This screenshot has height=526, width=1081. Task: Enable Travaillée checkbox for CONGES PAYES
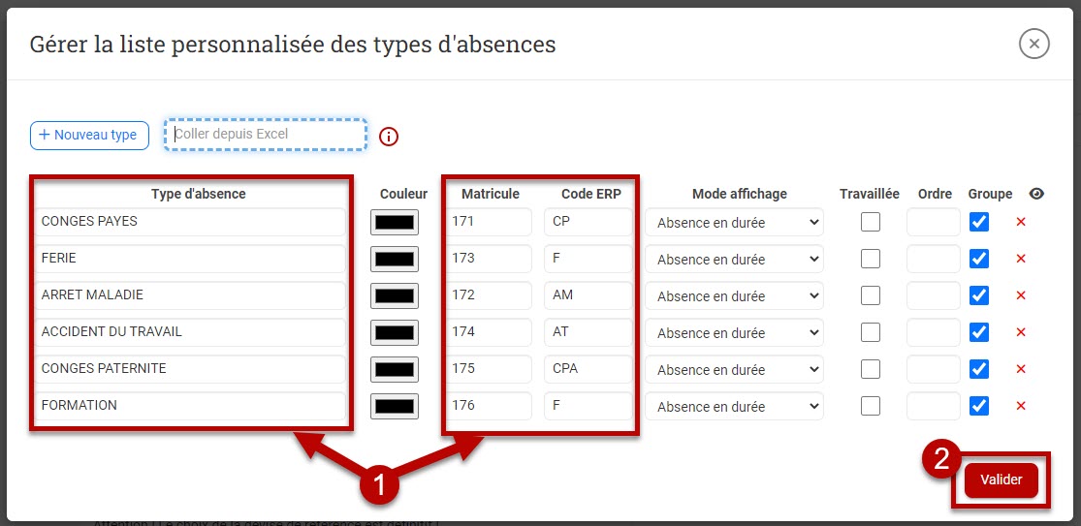[871, 222]
